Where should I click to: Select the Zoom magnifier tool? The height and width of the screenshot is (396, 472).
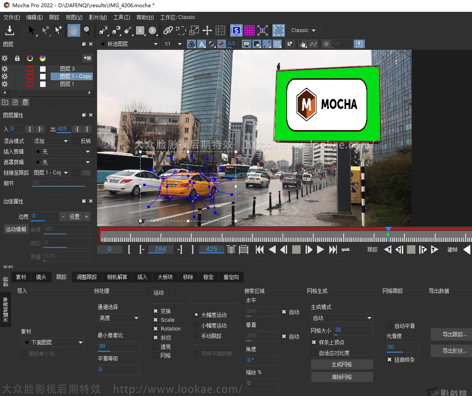(x=87, y=30)
